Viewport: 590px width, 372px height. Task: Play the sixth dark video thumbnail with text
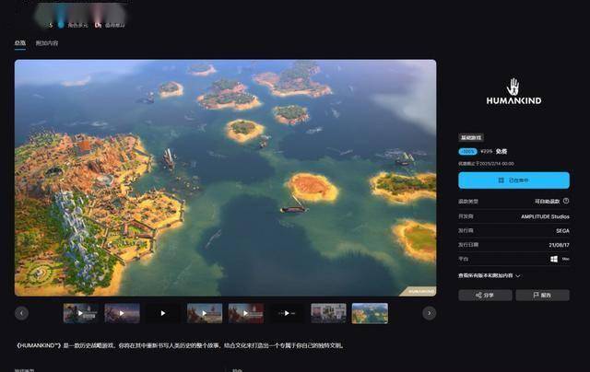(287, 313)
